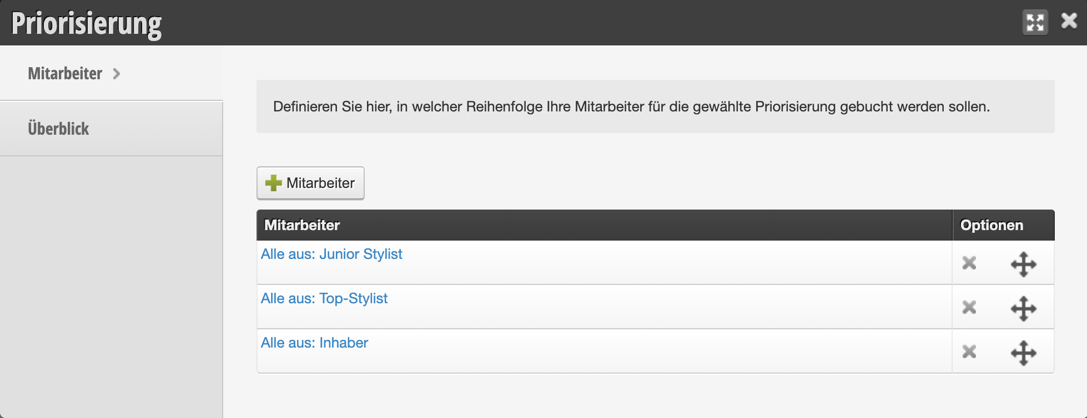This screenshot has width=1087, height=418.
Task: Delete the Inhaber row entry
Action: (969, 351)
